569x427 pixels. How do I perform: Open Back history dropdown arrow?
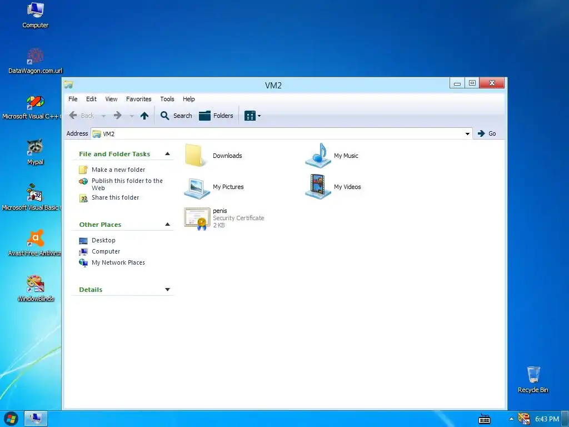103,116
